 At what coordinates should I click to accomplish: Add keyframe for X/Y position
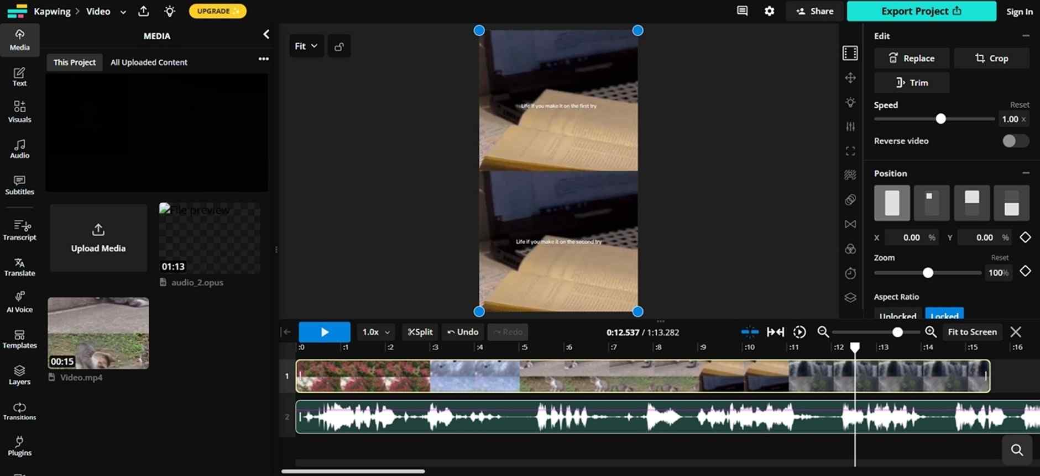1025,237
